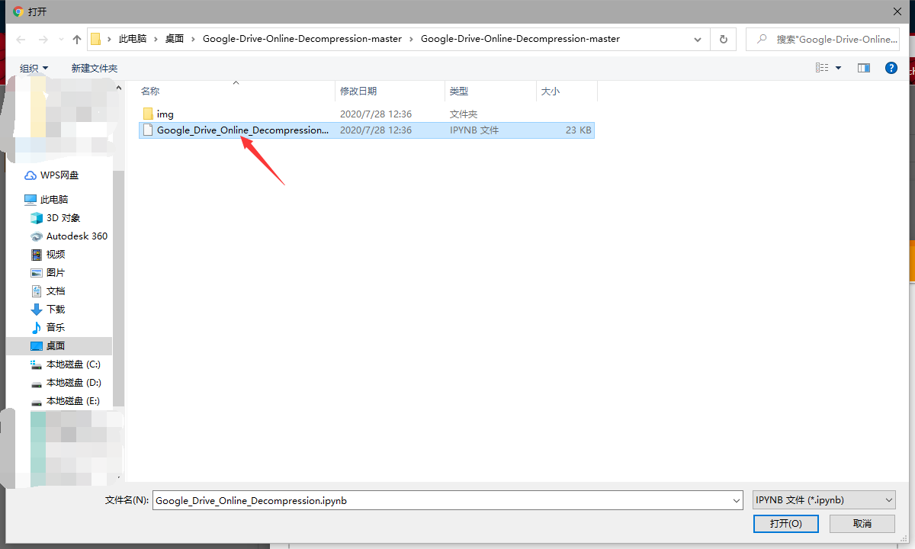The width and height of the screenshot is (915, 549).
Task: Open the view options dropdown arrow
Action: pos(839,68)
